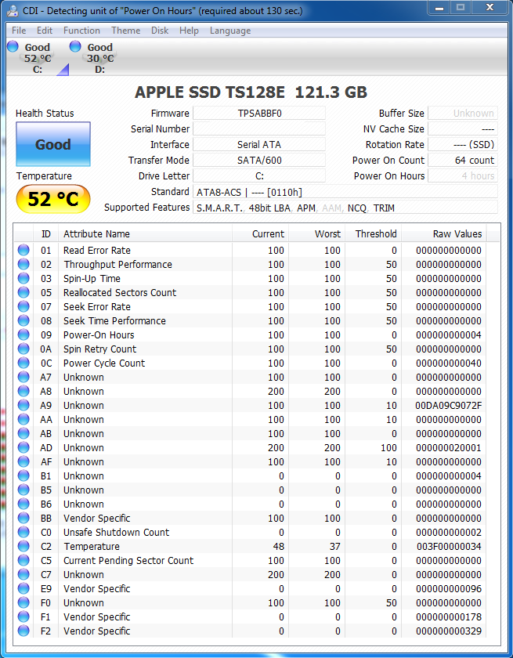Open the Theme menu
The width and height of the screenshot is (513, 658).
(x=125, y=31)
